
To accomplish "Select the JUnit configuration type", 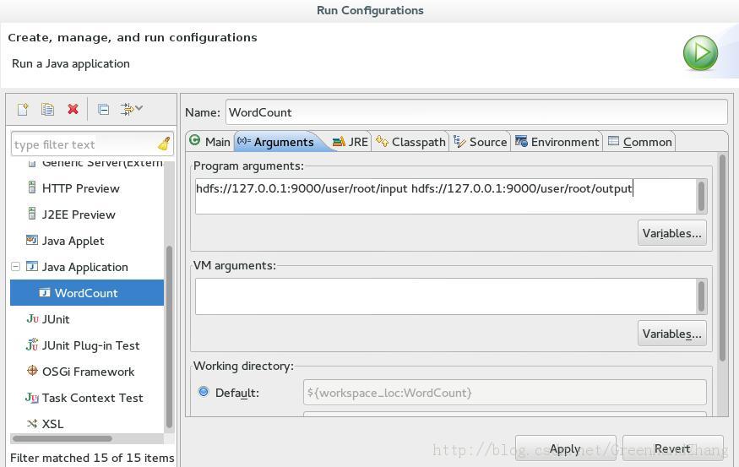I will 56,319.
